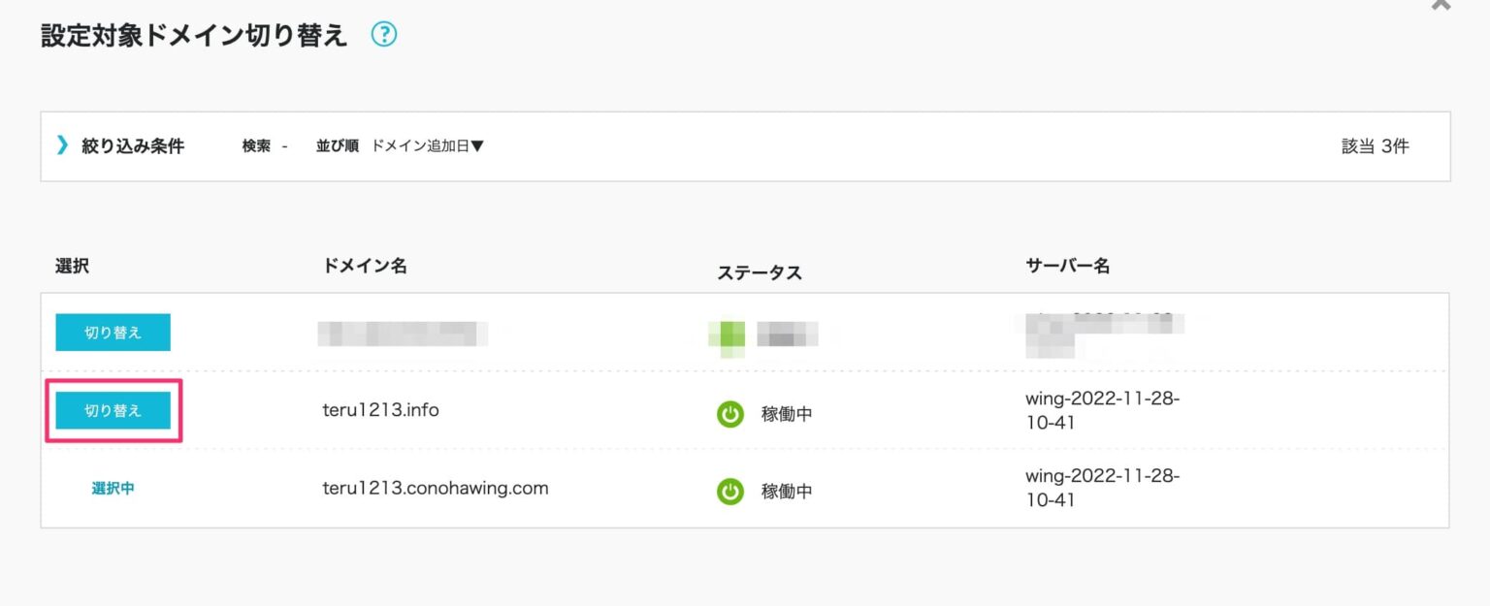Click the ドメイン名 column header
This screenshot has width=1490, height=606.
(364, 266)
